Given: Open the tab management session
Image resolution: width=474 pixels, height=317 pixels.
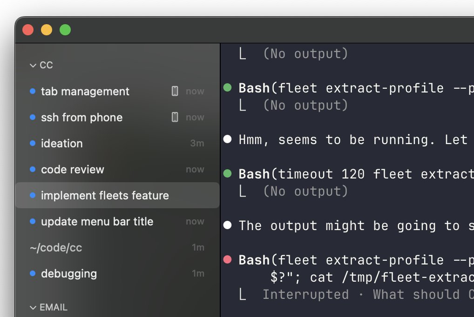Looking at the screenshot, I should 117,91.
